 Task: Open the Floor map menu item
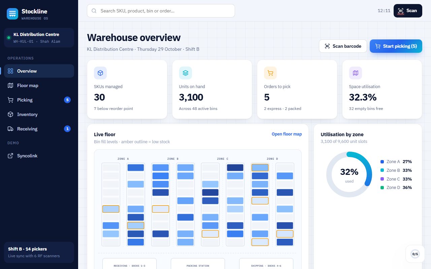(x=39, y=85)
